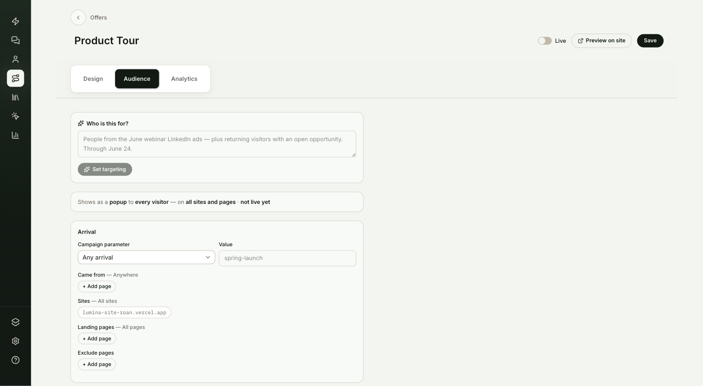703x386 pixels.
Task: Click 'all sites and pages' in summary
Action: [211, 202]
